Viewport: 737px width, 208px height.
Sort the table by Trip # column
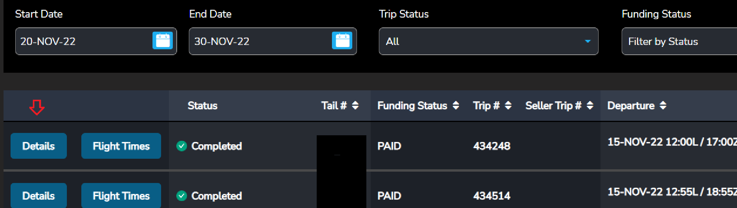click(508, 105)
